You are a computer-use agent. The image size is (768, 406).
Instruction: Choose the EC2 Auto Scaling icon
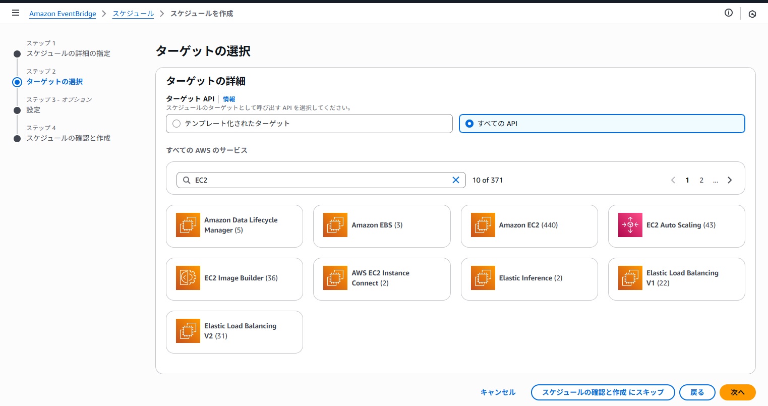click(x=630, y=225)
